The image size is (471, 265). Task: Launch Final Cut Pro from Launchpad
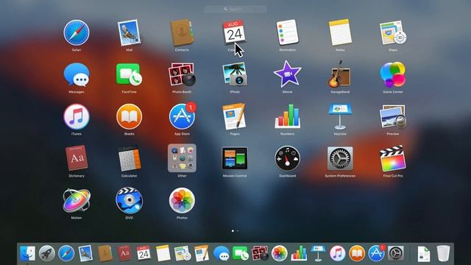(x=393, y=158)
